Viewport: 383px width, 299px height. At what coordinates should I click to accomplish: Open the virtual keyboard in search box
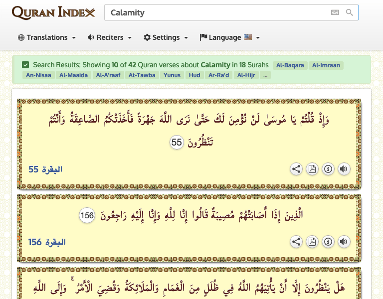click(335, 12)
